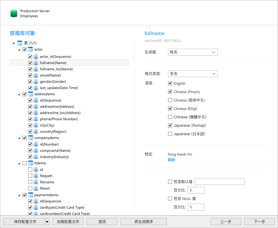Uncheck the Japanese (Romaji) language option
Image resolution: width=278 pixels, height=228 pixels.
[x=170, y=125]
